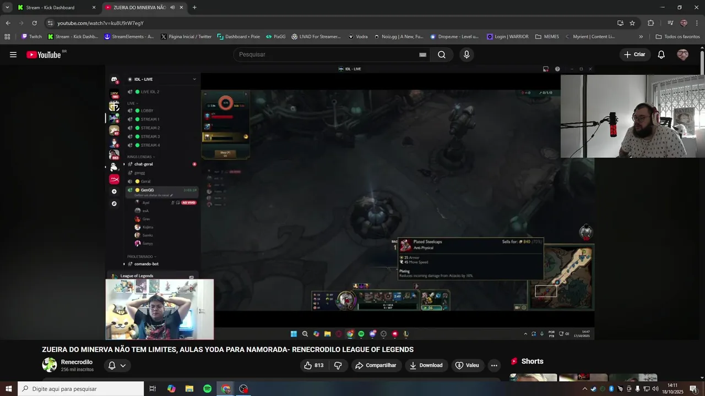Open YouTube account avatar menu
Image resolution: width=705 pixels, height=396 pixels.
pyautogui.click(x=682, y=54)
